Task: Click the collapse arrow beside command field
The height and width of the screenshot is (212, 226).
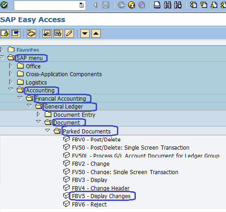Action: (x=95, y=5)
